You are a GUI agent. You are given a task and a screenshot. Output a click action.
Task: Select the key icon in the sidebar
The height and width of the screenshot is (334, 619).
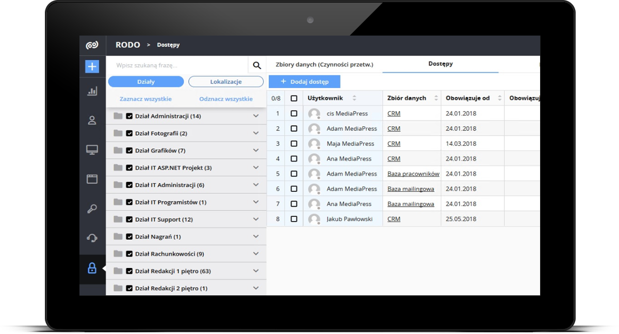92,209
